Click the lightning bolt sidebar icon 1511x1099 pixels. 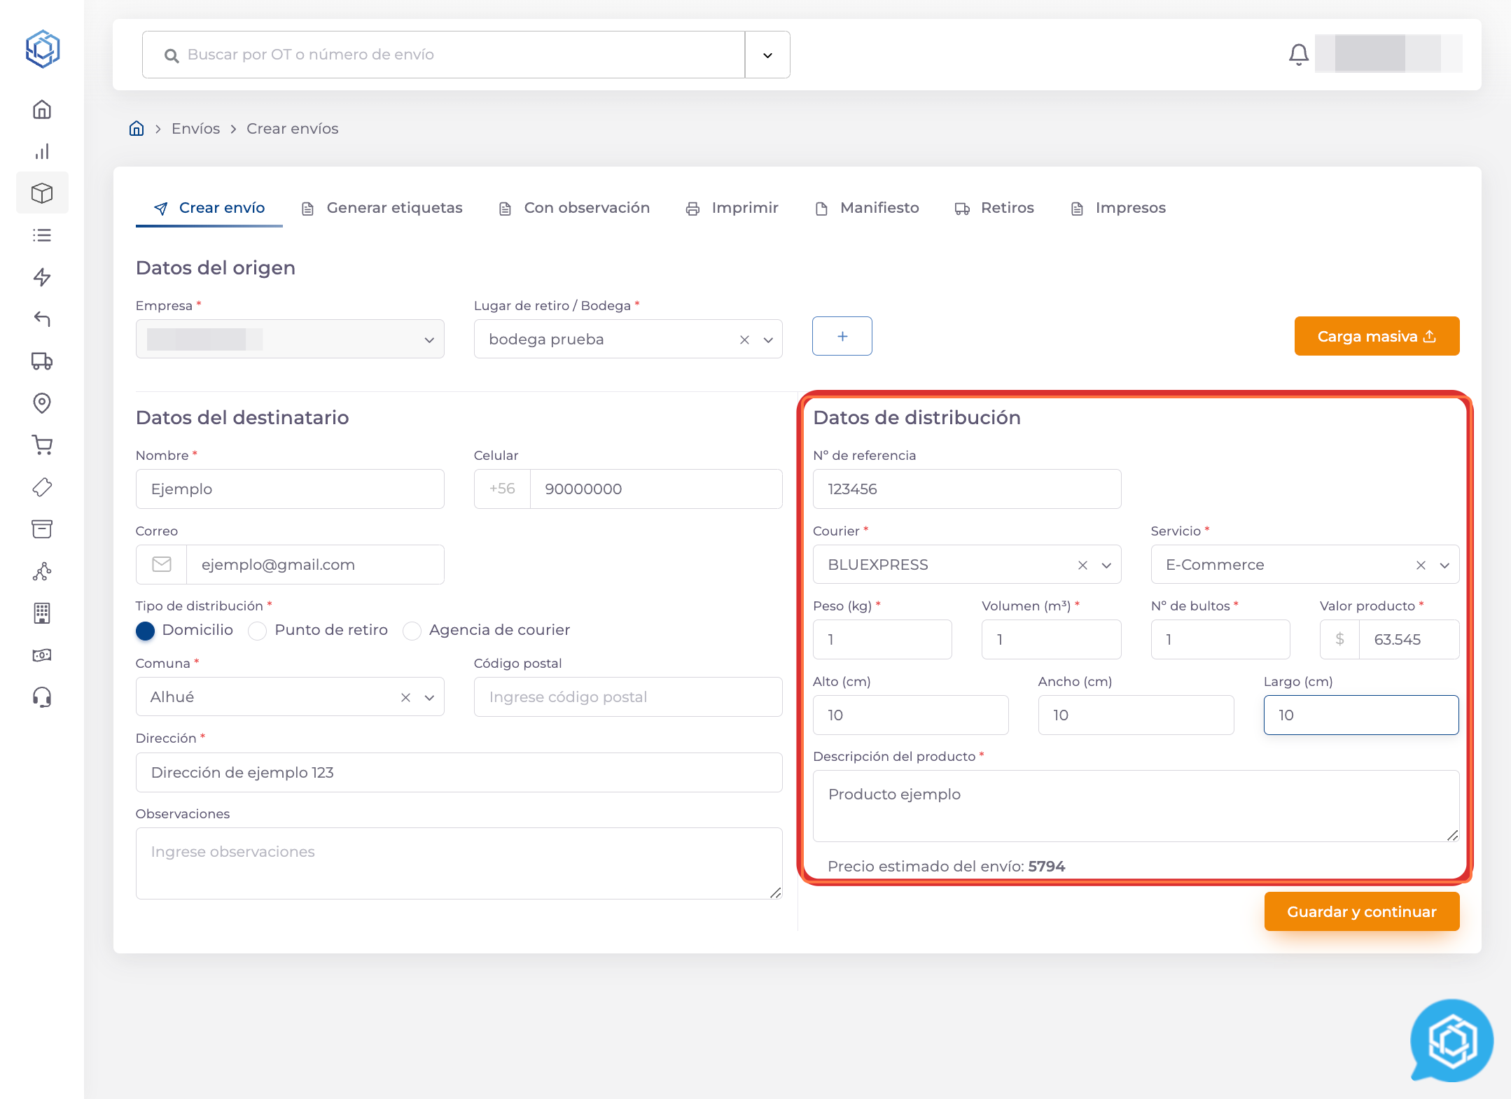pos(42,277)
